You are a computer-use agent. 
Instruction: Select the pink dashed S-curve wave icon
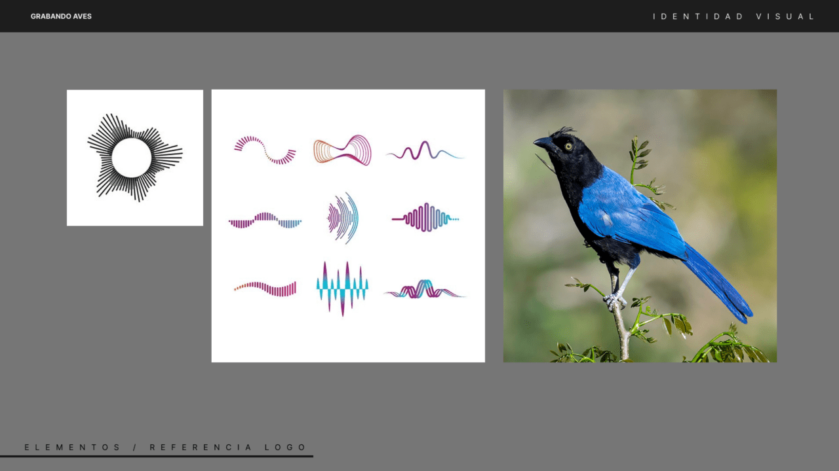tap(265, 150)
